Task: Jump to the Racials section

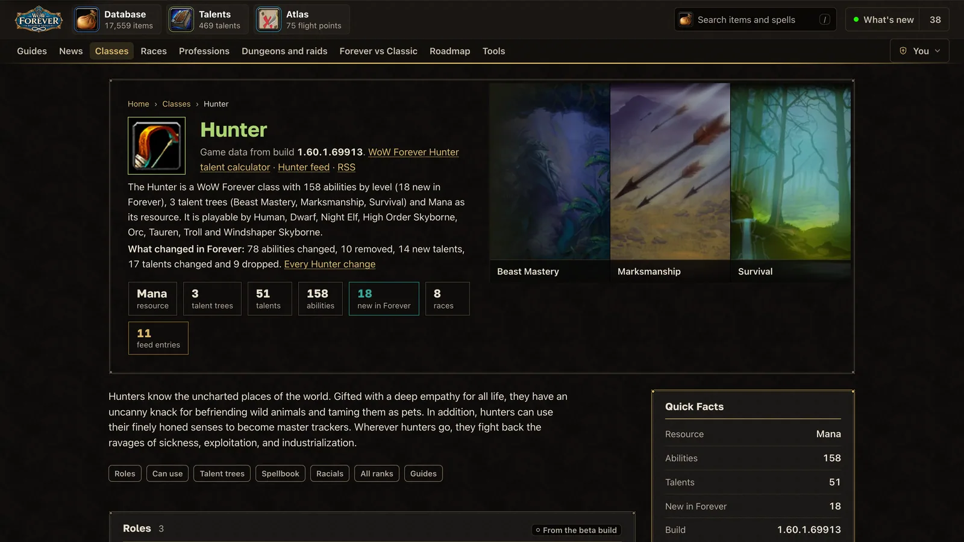Action: tap(330, 473)
